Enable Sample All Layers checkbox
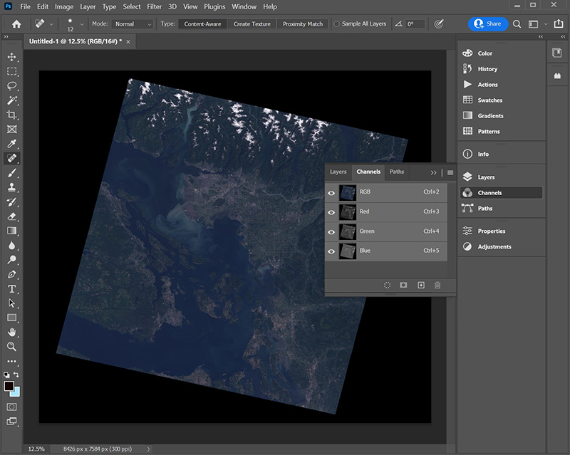Image resolution: width=570 pixels, height=455 pixels. [x=337, y=24]
